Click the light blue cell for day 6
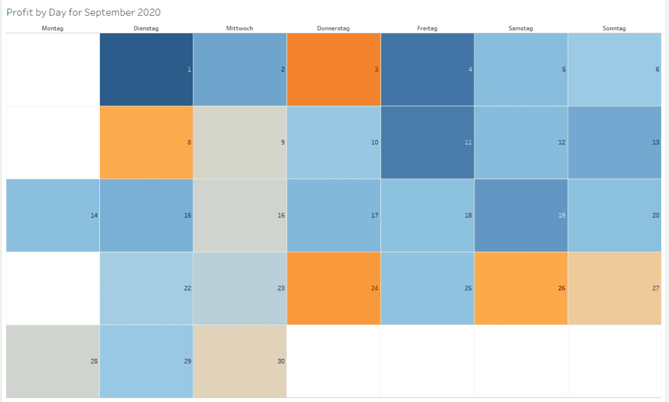 (614, 69)
